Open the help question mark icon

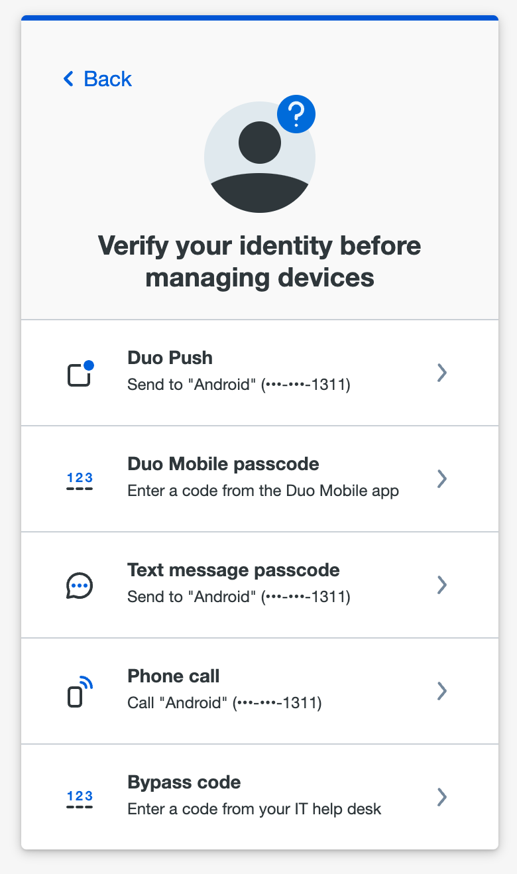pos(296,114)
